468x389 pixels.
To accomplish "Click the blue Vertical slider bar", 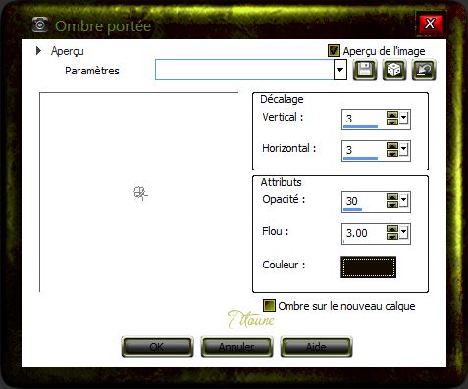I will (x=360, y=126).
